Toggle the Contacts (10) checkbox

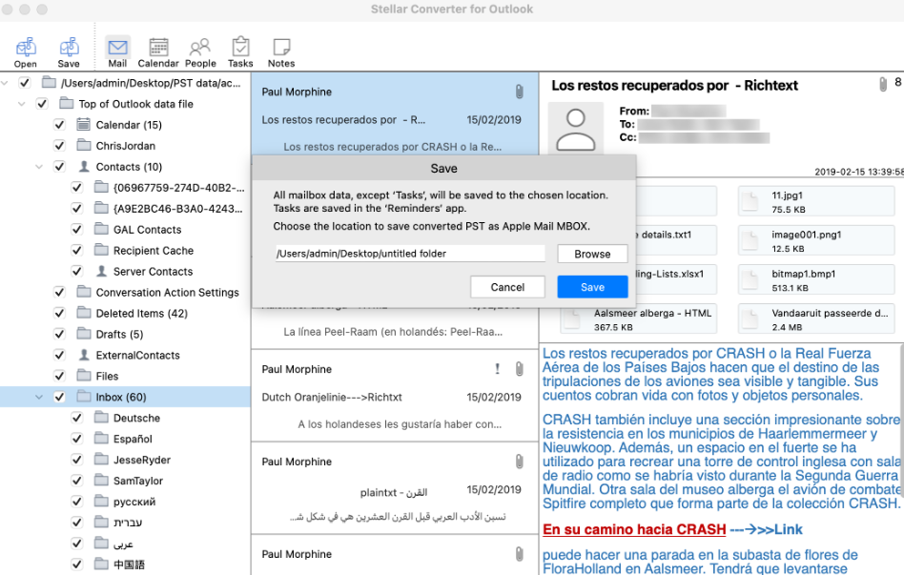59,167
